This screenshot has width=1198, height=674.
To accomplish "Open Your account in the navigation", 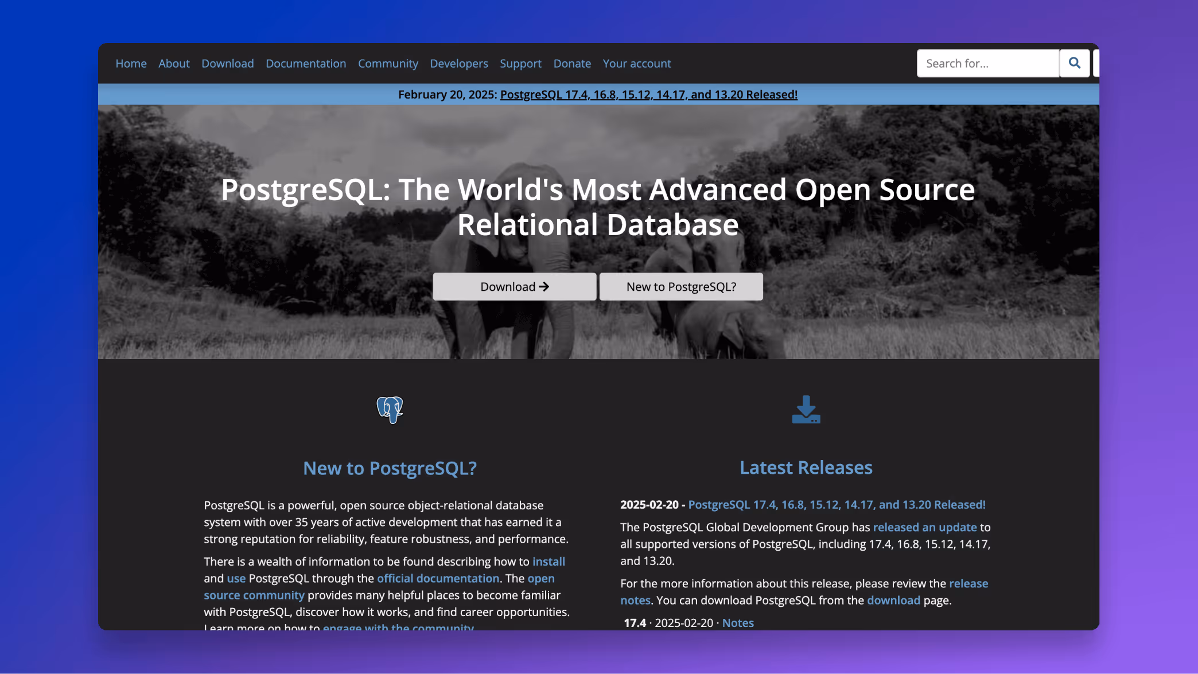I will (637, 64).
